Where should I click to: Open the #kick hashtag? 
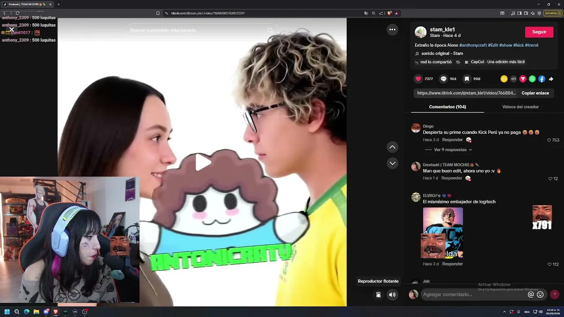pyautogui.click(x=519, y=45)
